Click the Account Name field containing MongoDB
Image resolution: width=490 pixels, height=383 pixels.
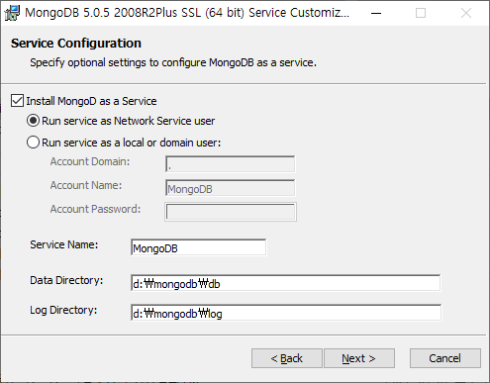point(230,188)
